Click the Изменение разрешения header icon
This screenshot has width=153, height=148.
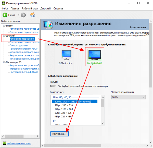[48, 24]
